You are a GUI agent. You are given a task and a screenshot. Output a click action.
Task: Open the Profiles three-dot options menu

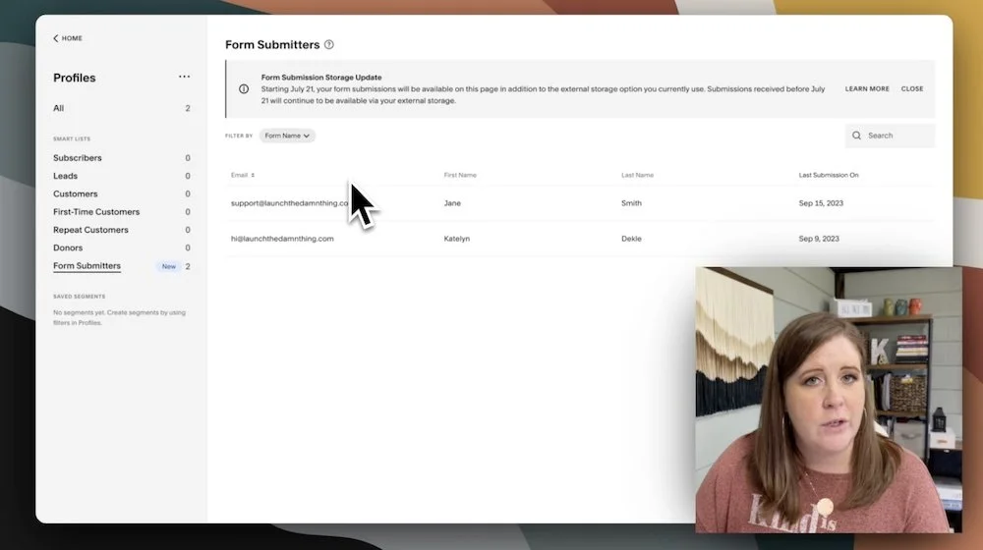click(x=185, y=77)
